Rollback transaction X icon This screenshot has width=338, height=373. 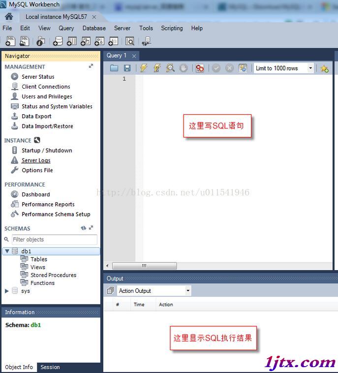[229, 68]
